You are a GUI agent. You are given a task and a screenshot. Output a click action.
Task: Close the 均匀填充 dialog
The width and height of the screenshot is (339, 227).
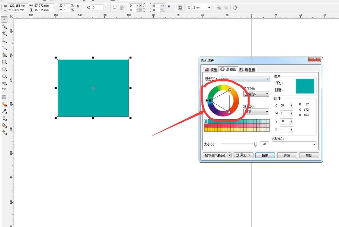[315, 59]
